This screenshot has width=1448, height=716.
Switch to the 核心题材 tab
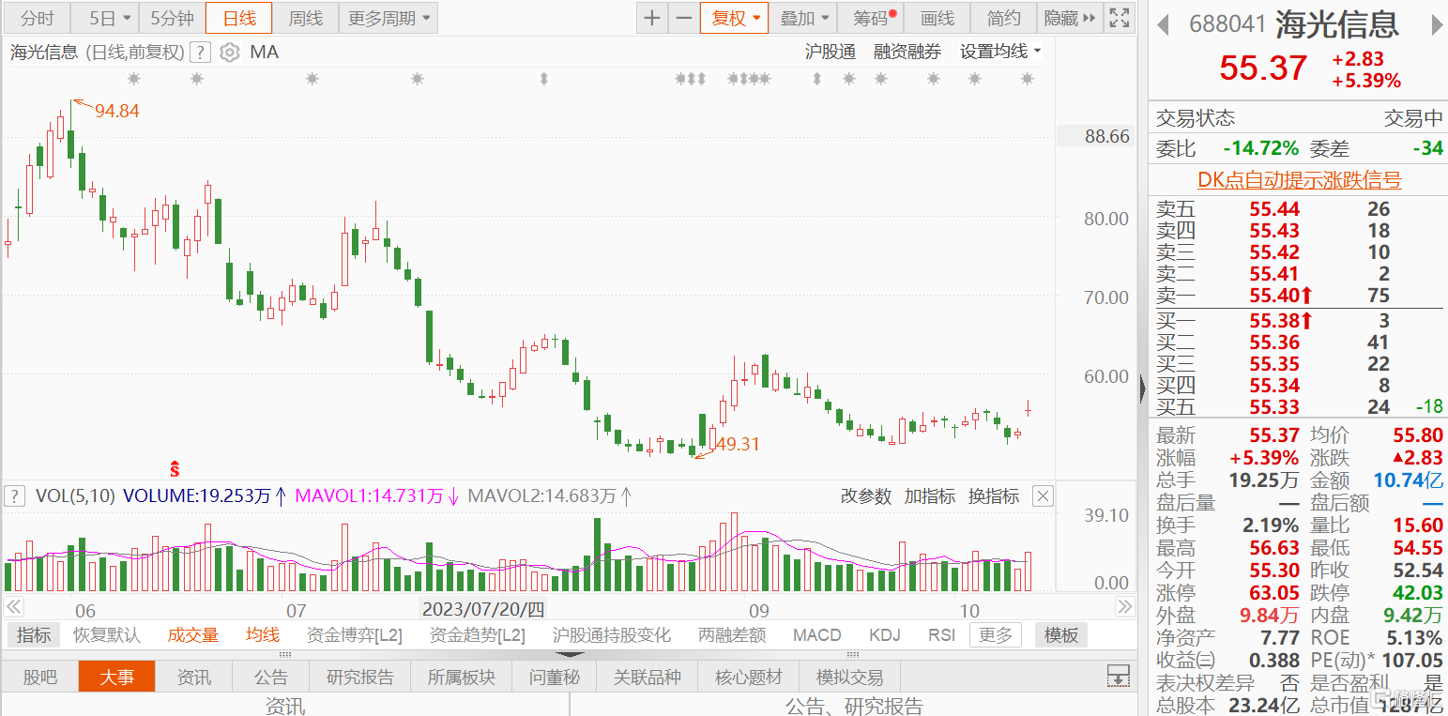[749, 677]
